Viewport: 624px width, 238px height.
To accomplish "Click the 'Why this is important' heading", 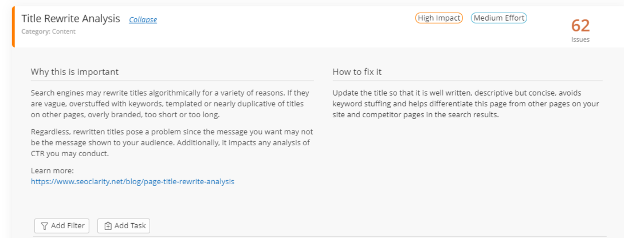I will [74, 72].
